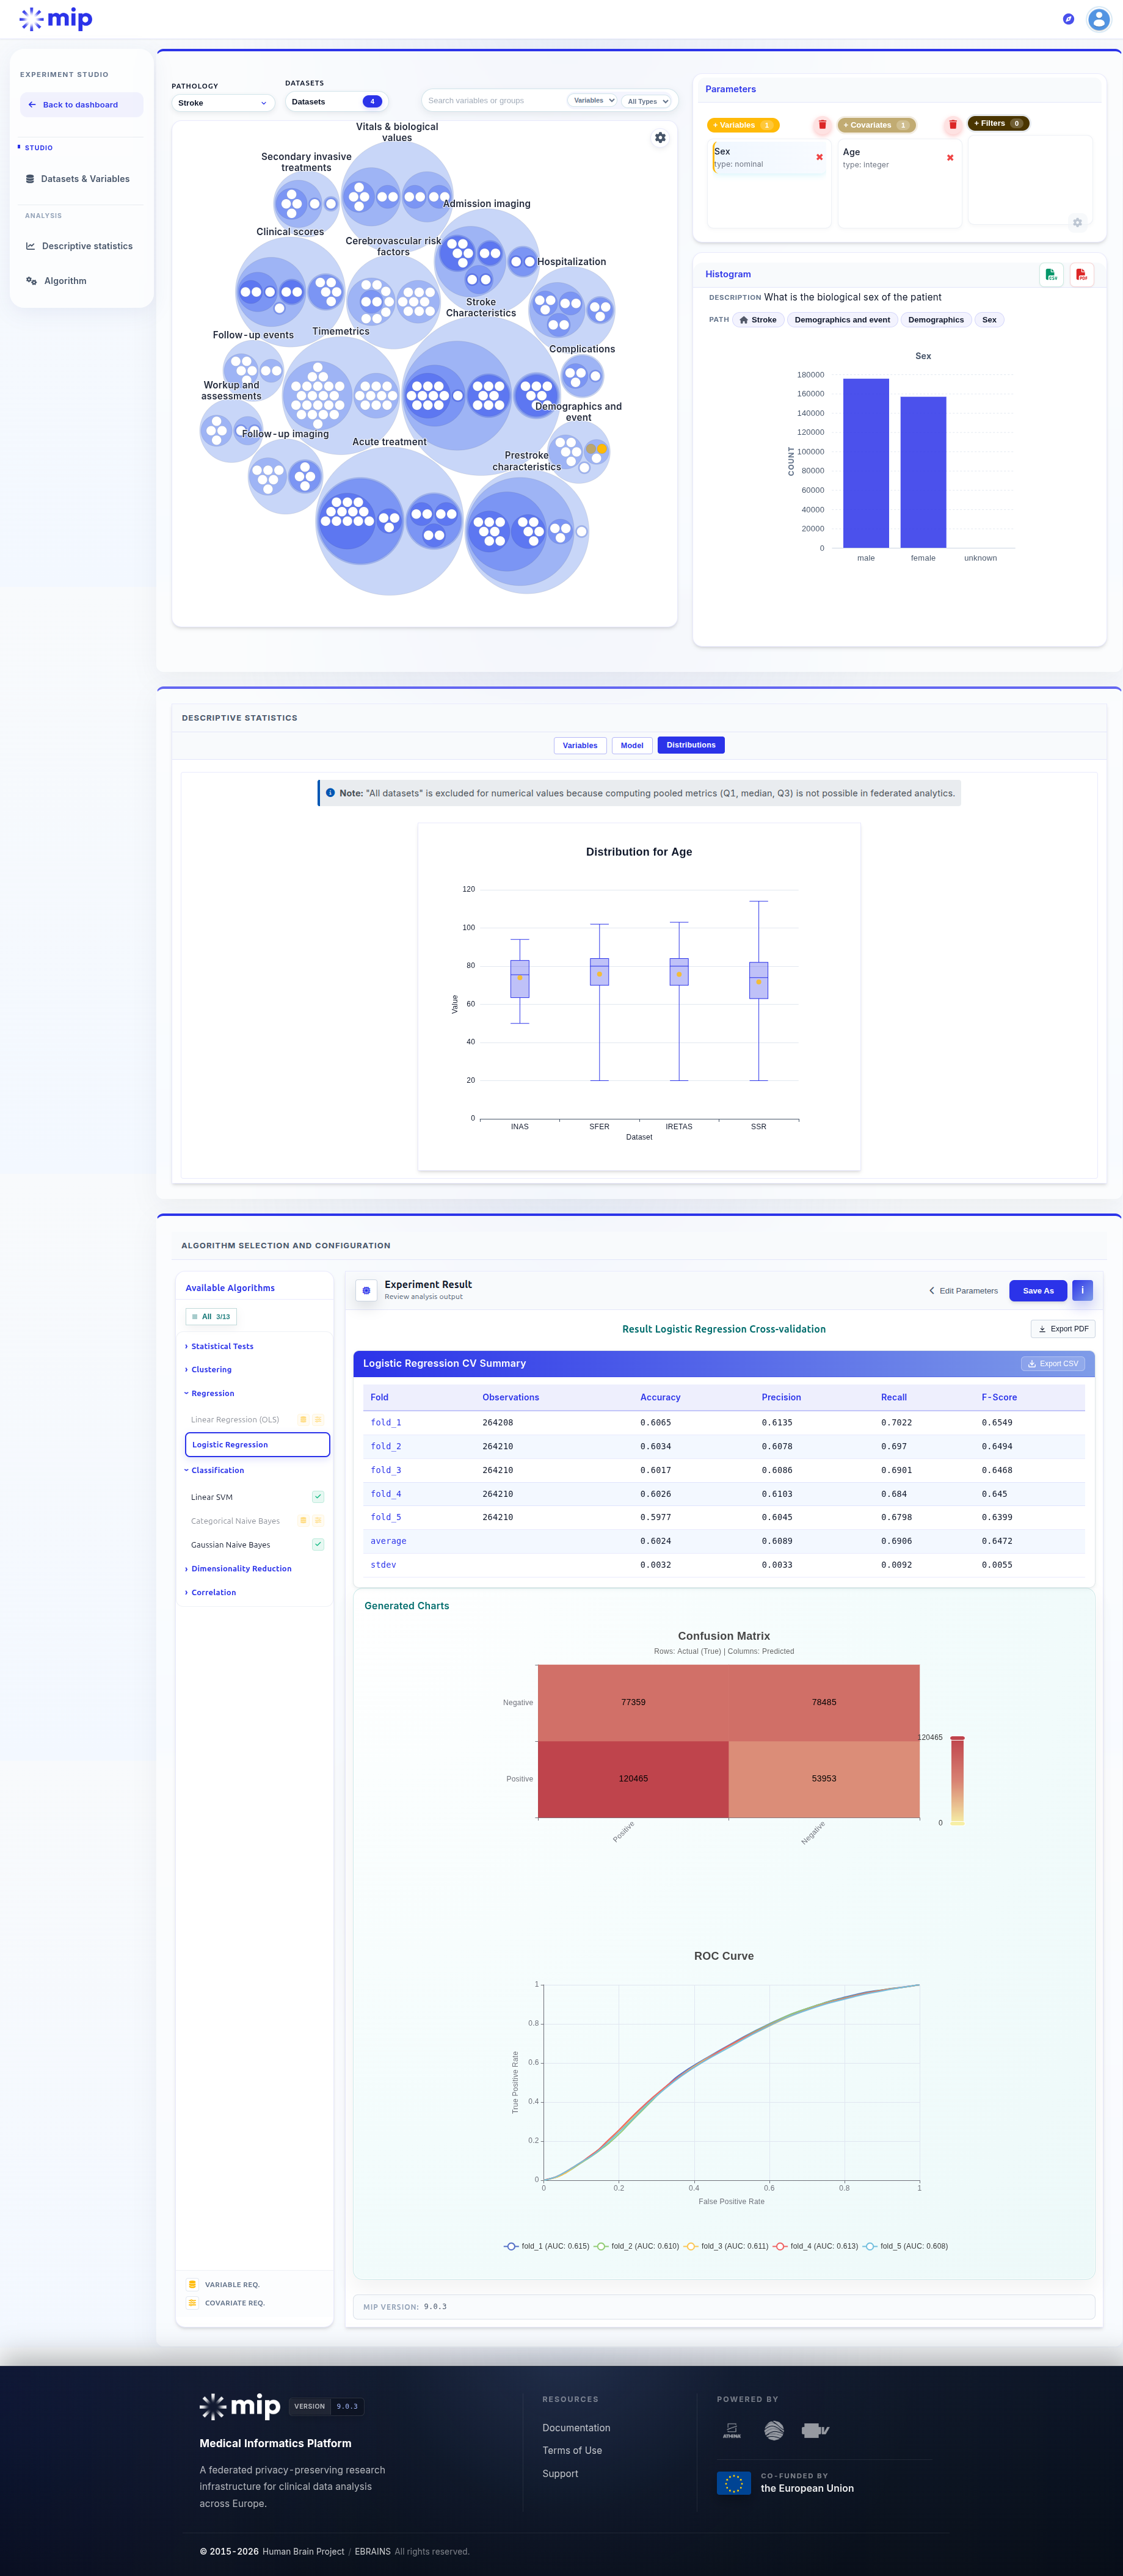Open the user profile avatar
1123x2576 pixels.
click(x=1098, y=19)
